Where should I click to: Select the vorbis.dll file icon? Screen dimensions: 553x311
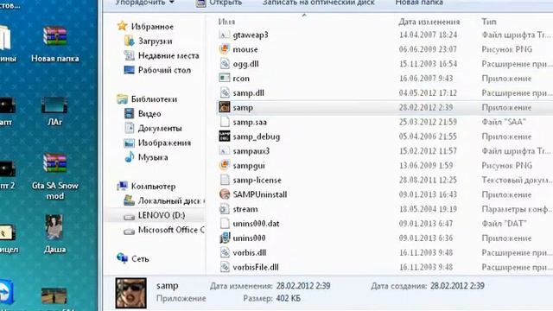point(225,252)
